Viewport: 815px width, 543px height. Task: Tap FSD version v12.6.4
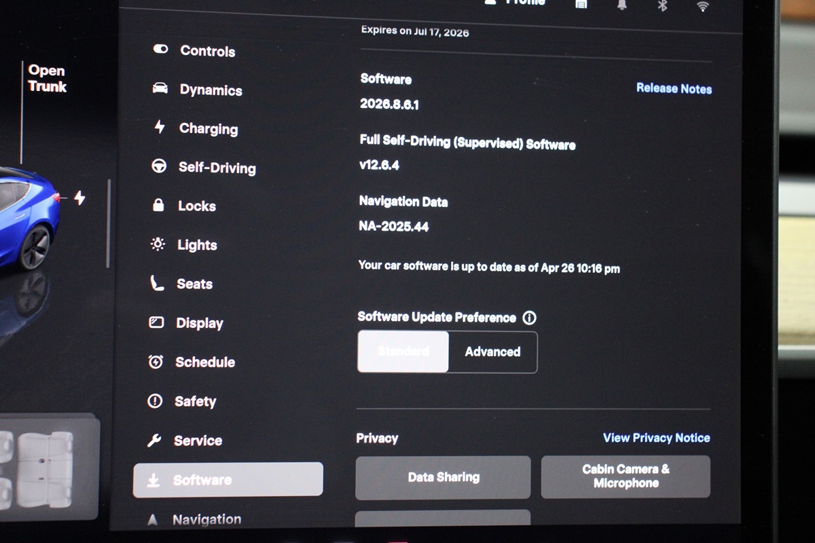pyautogui.click(x=380, y=165)
